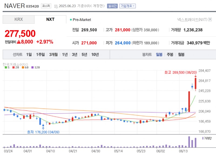This screenshot has height=153, width=216.
Task: Switch to 주봉 weekly candle chart
Action: pos(170,55)
